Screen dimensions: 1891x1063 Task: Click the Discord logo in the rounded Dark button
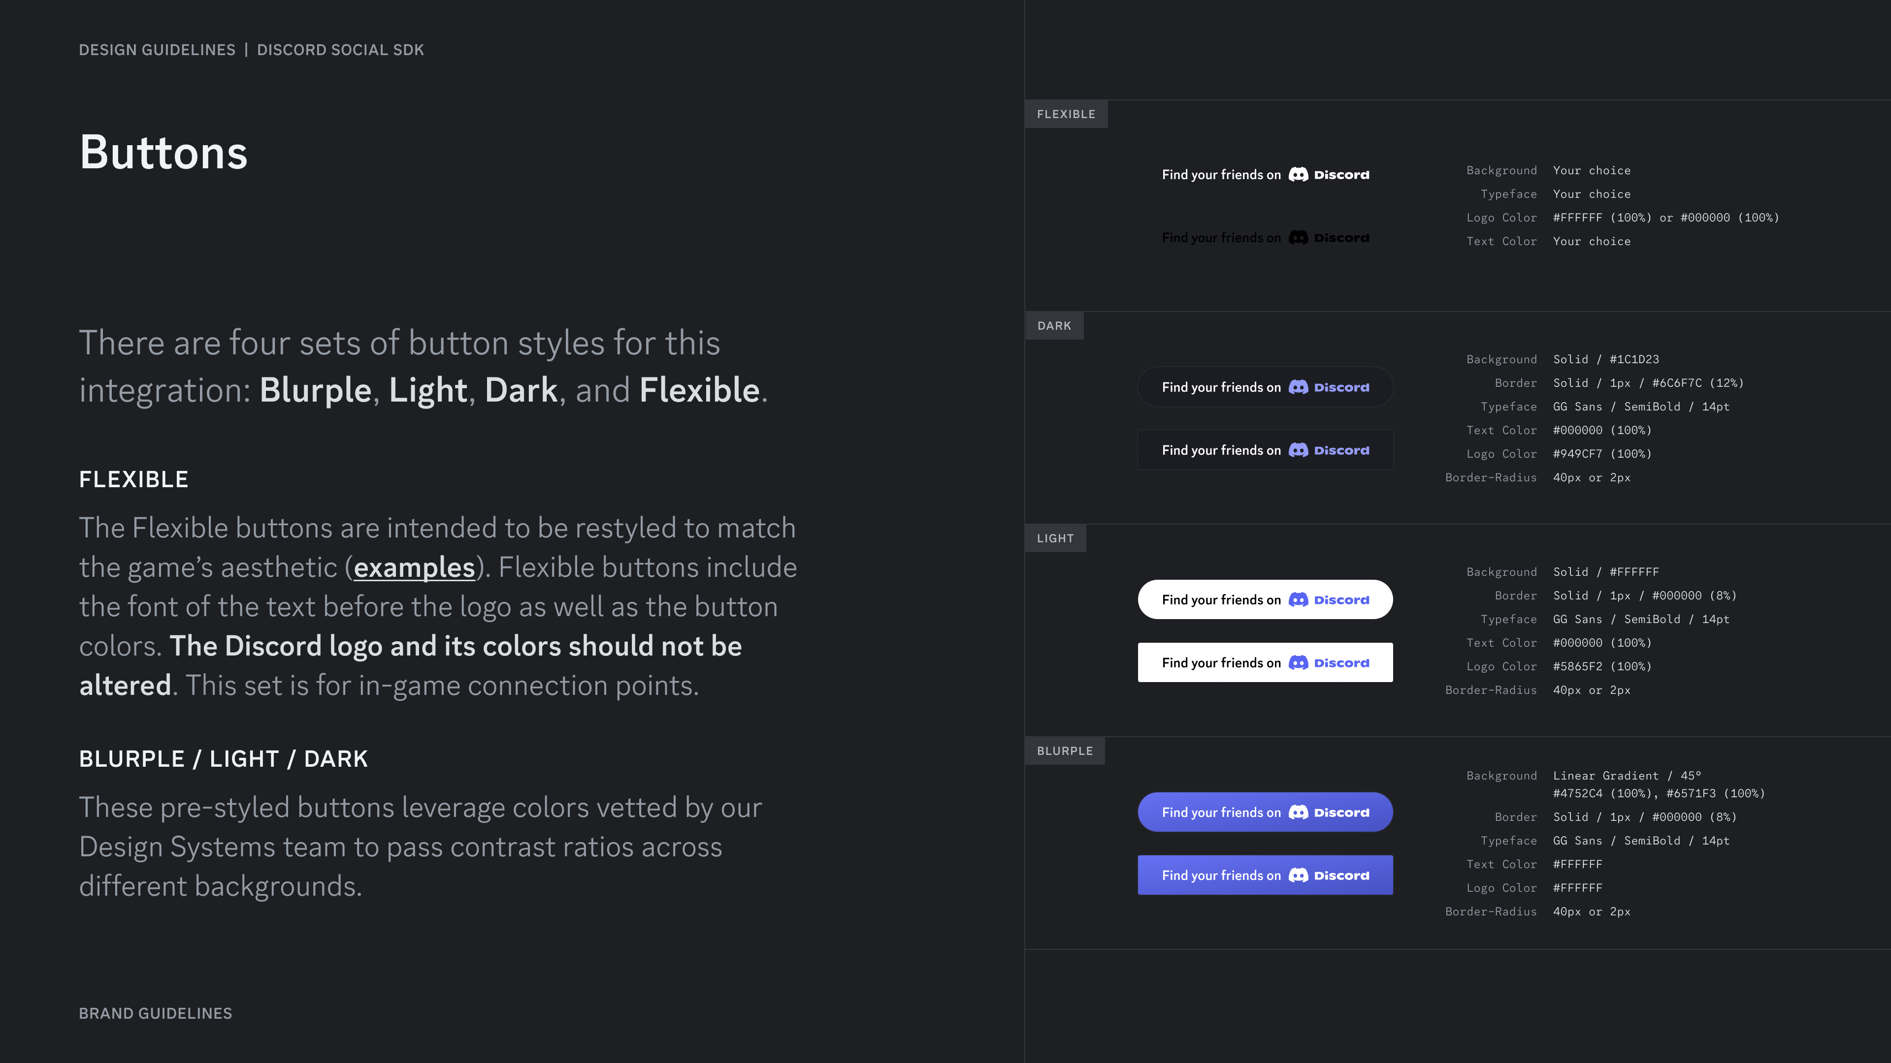[x=1329, y=387]
